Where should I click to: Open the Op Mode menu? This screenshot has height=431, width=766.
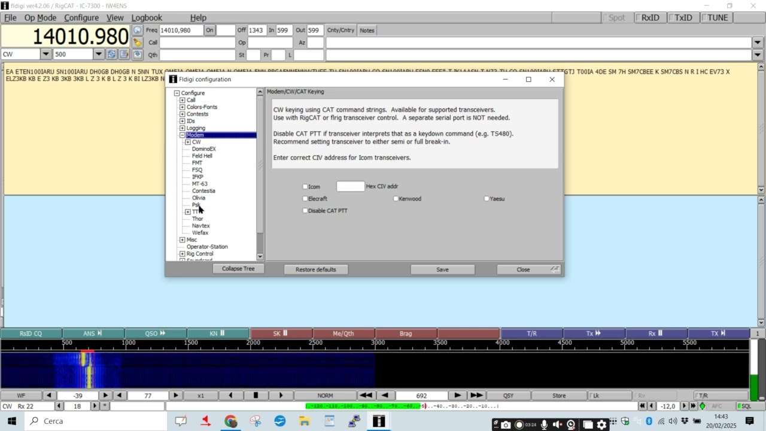[40, 18]
